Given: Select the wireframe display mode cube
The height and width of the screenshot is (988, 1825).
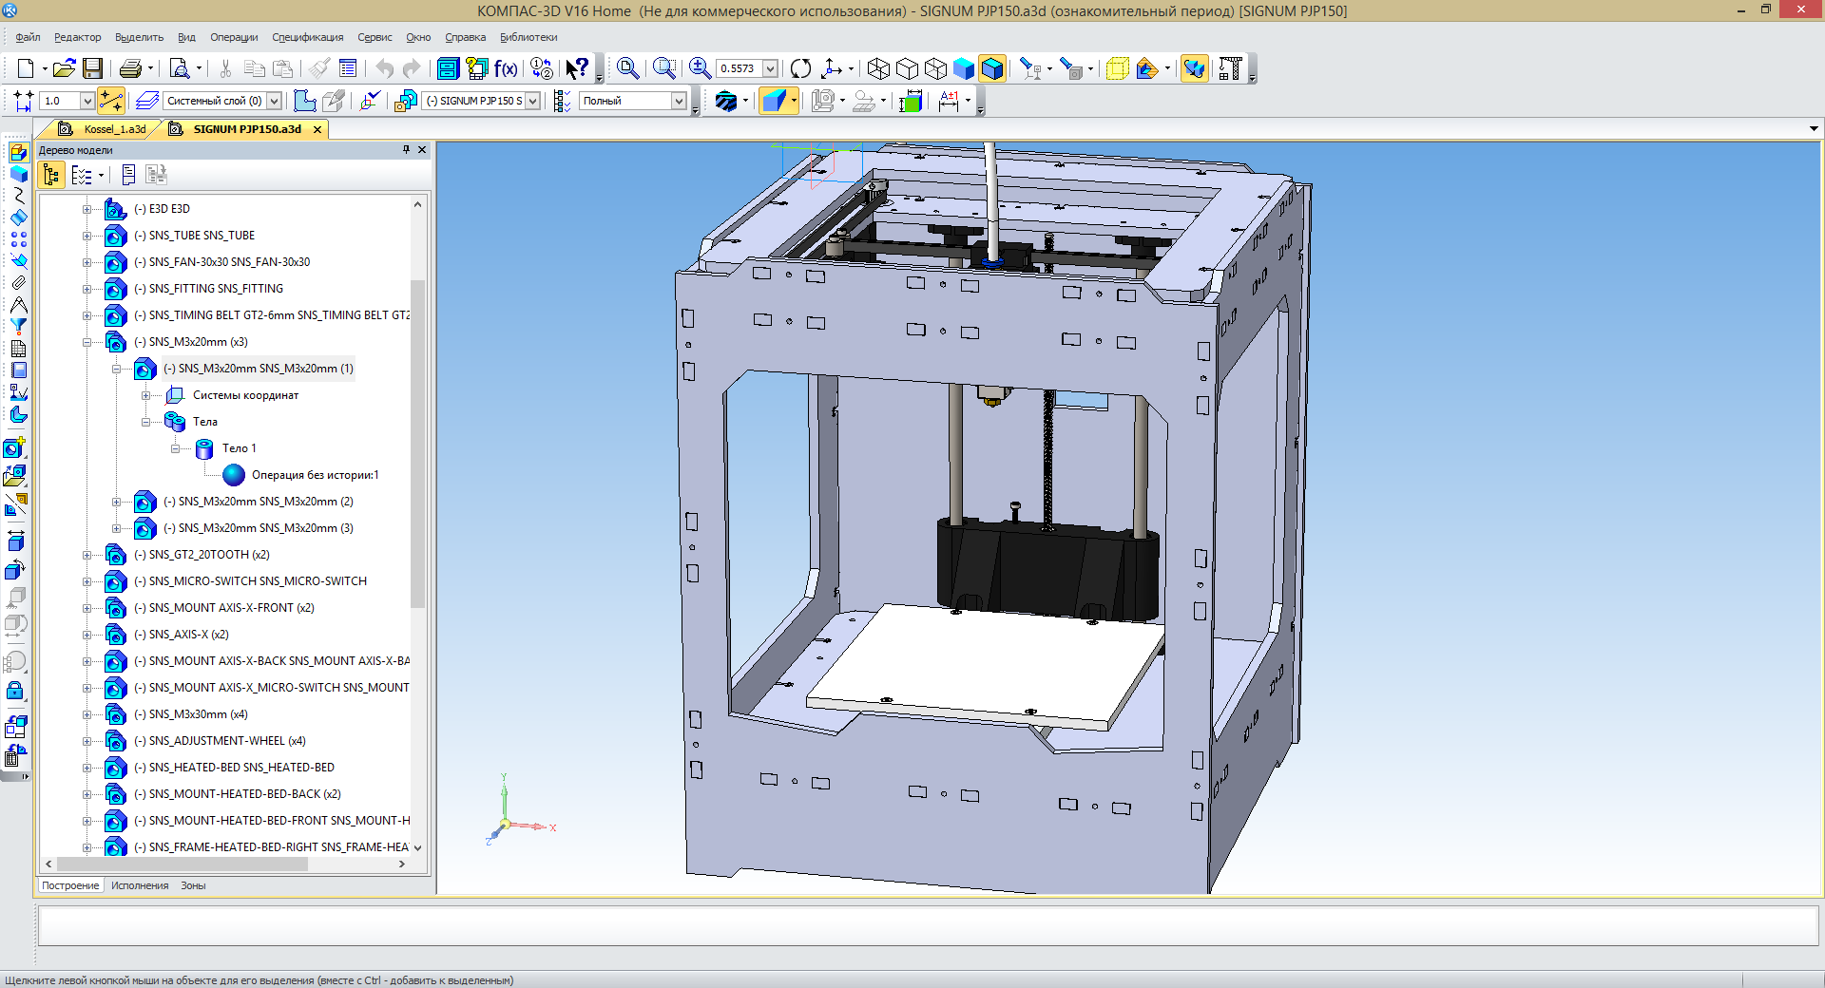Looking at the screenshot, I should 878,68.
